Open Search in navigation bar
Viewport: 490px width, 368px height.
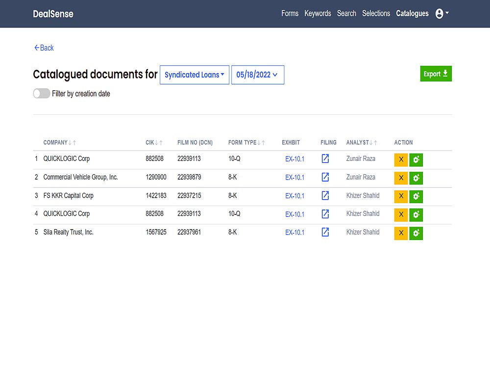tap(346, 13)
